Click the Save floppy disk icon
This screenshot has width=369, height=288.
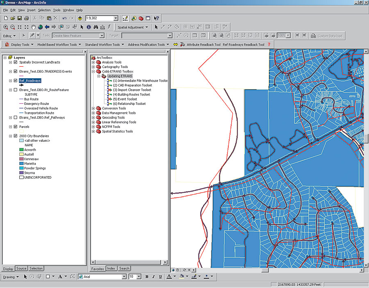pyautogui.click(x=19, y=18)
